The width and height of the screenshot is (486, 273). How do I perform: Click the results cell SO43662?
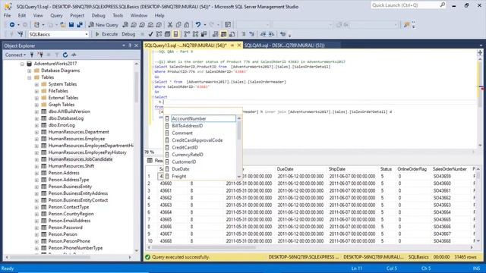(442, 198)
